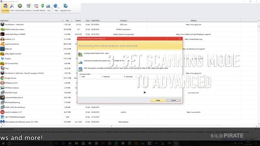Image resolution: width=260 pixels, height=146 pixels.
Task: Select the GPUTweakStreaming icon
Action: [2, 102]
